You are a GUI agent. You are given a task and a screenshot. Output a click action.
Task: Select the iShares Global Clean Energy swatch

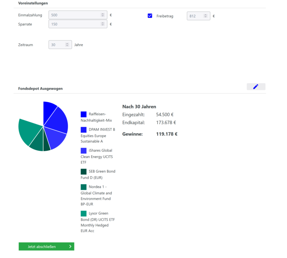(x=84, y=150)
